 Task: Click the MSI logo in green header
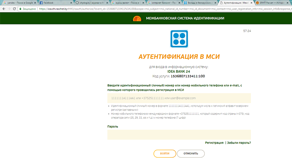(137, 18)
